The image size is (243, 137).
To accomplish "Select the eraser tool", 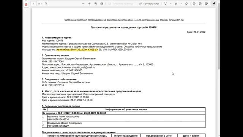I will click(186, 3).
